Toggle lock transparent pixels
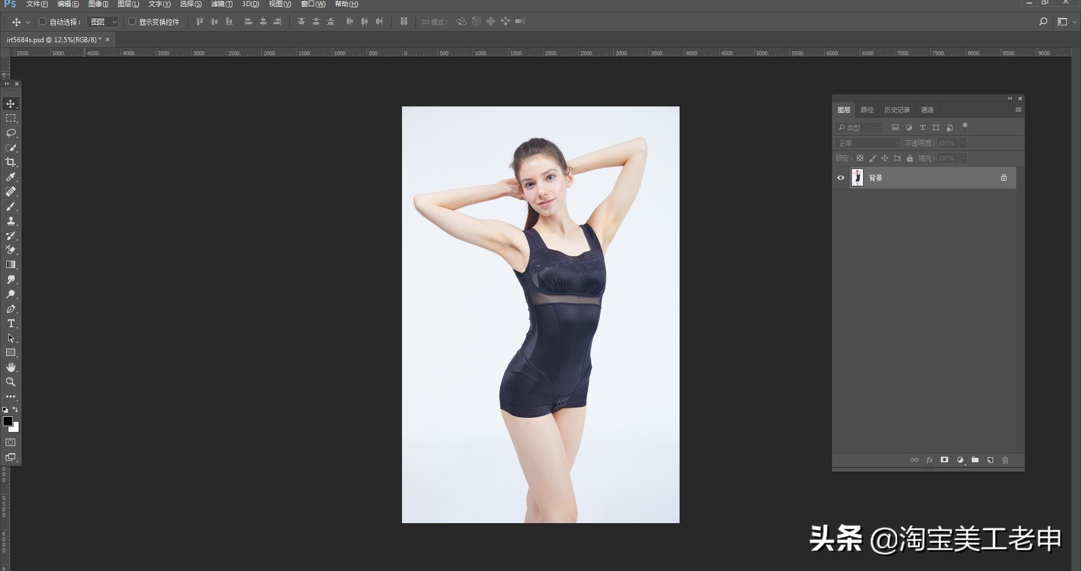The image size is (1081, 571). [860, 158]
